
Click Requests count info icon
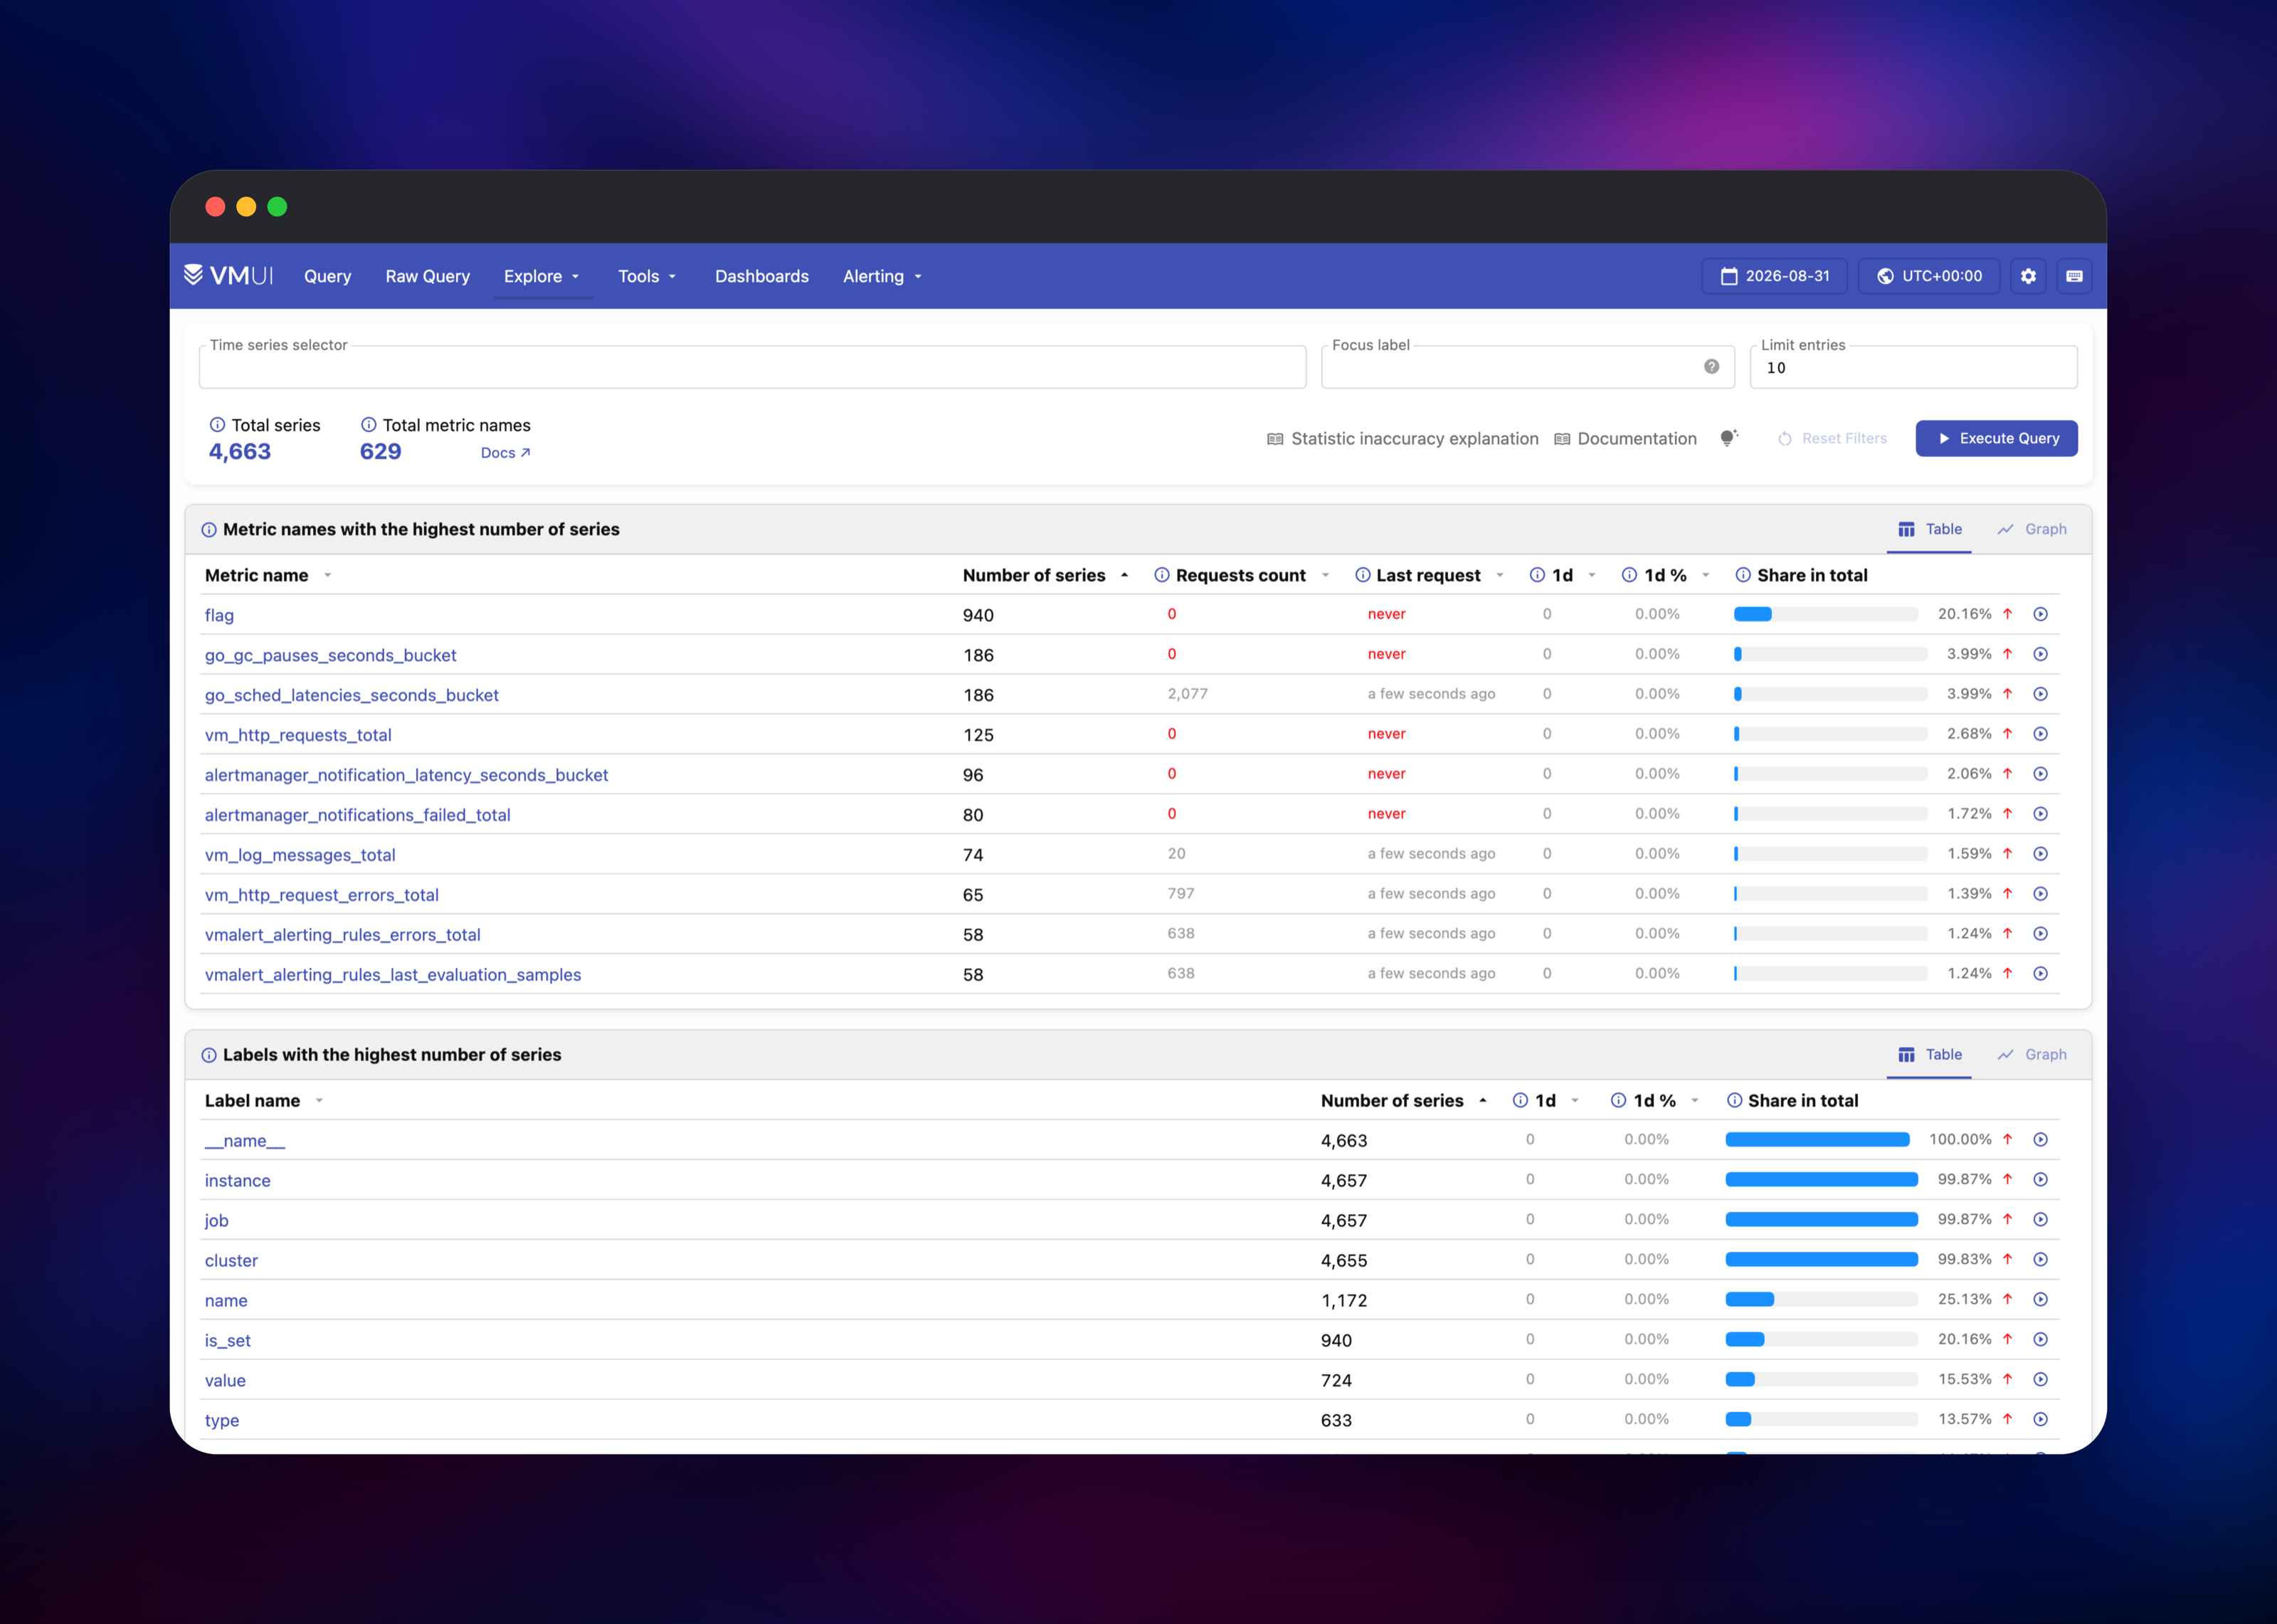point(1161,575)
